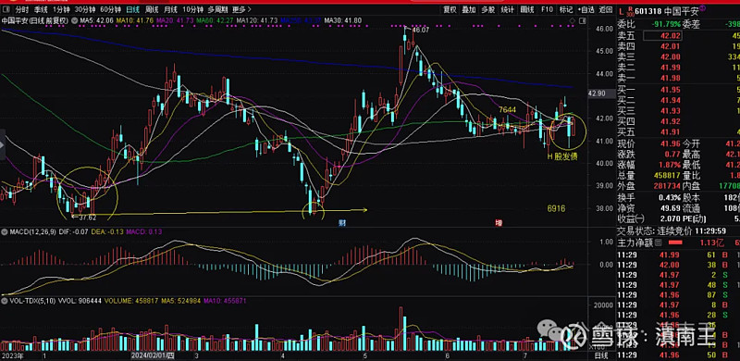The height and width of the screenshot is (361, 740).
Task: Select the 30分钟 period
Action: coord(85,9)
